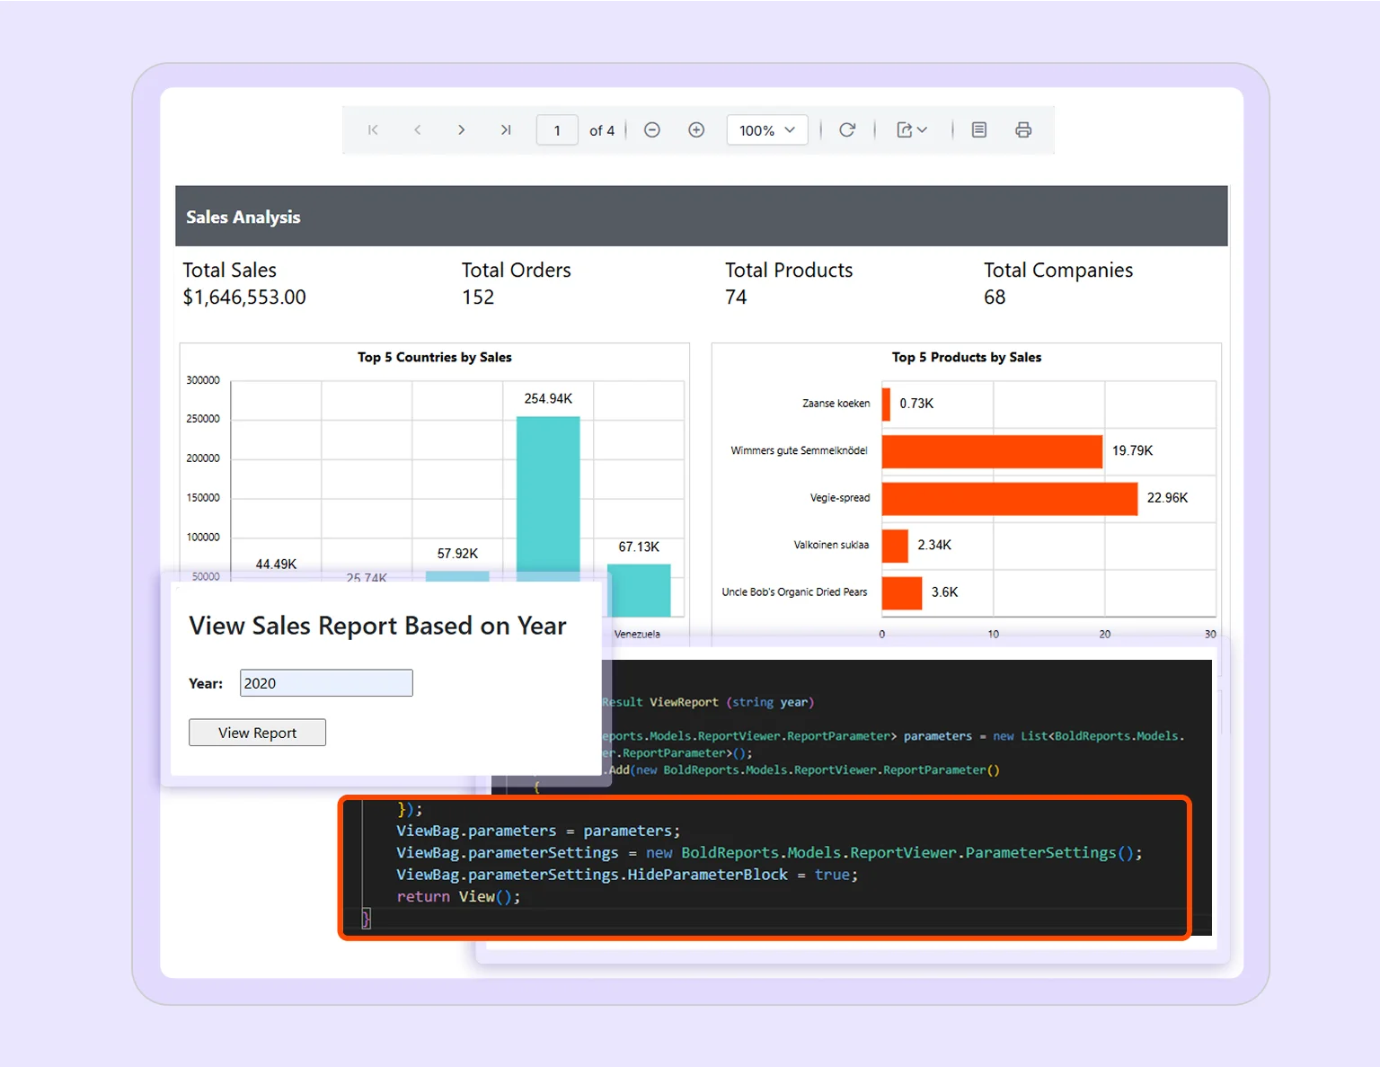Open the export report icon
Viewport: 1380px width, 1067px height.
[905, 129]
